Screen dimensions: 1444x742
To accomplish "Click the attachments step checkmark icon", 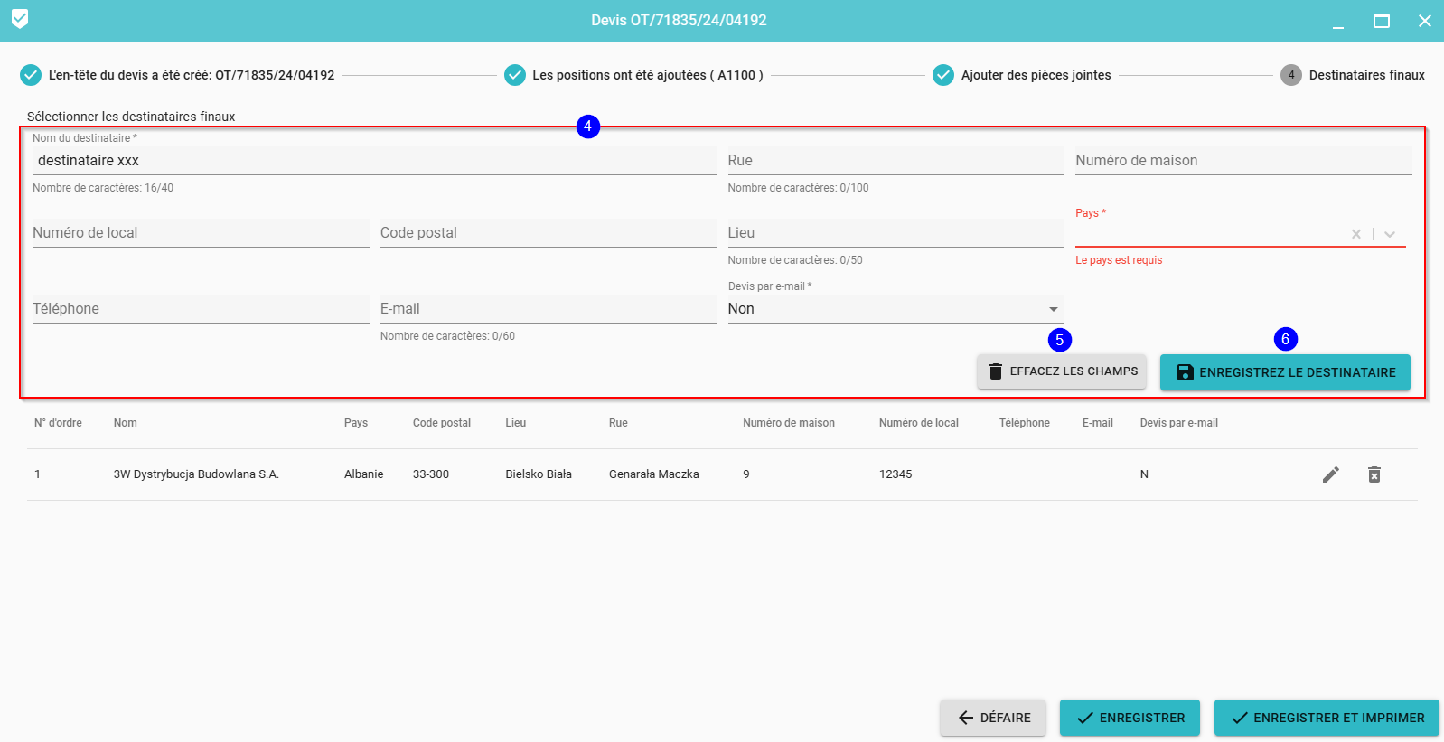I will pos(943,75).
